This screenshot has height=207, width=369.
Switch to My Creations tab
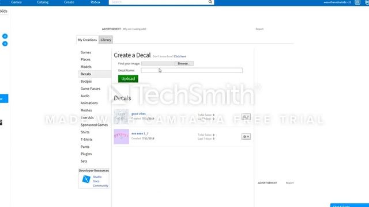click(87, 40)
